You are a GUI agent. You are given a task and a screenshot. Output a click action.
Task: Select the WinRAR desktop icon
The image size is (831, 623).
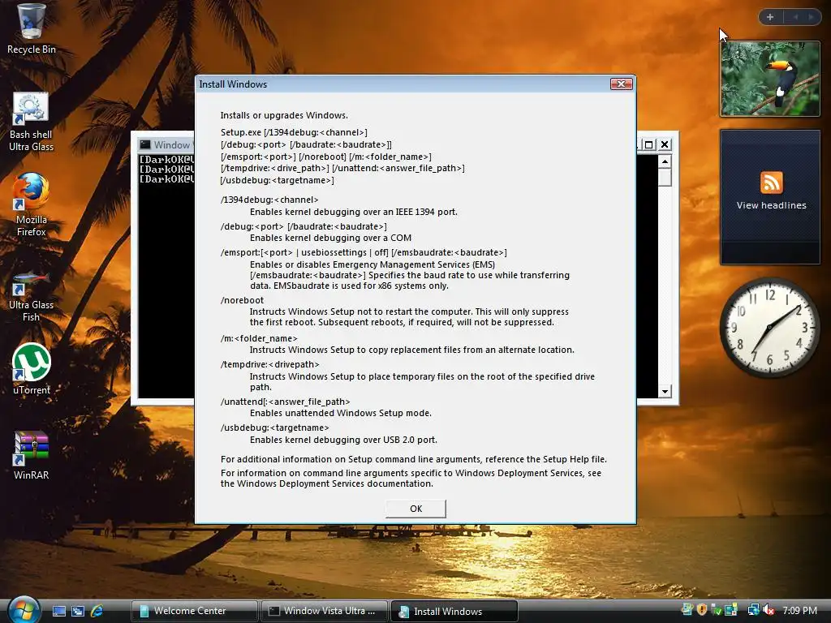pyautogui.click(x=32, y=456)
